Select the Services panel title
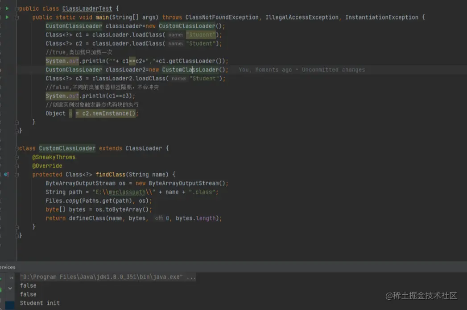467x310 pixels. pos(8,267)
